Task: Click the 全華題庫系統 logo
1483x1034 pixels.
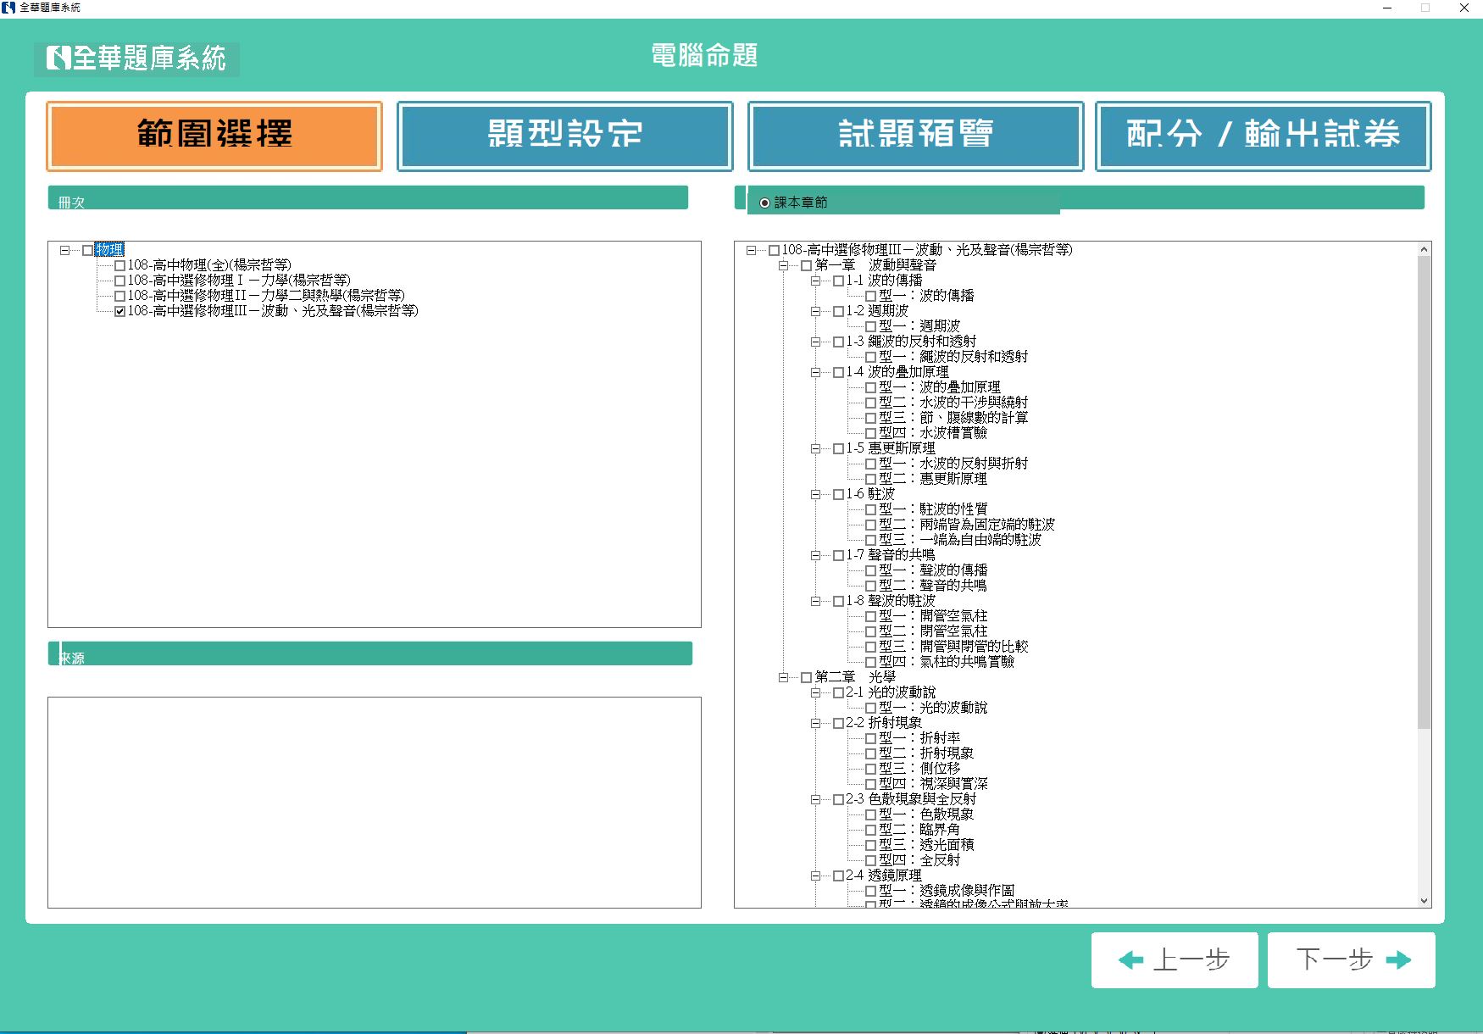Action: click(x=136, y=58)
